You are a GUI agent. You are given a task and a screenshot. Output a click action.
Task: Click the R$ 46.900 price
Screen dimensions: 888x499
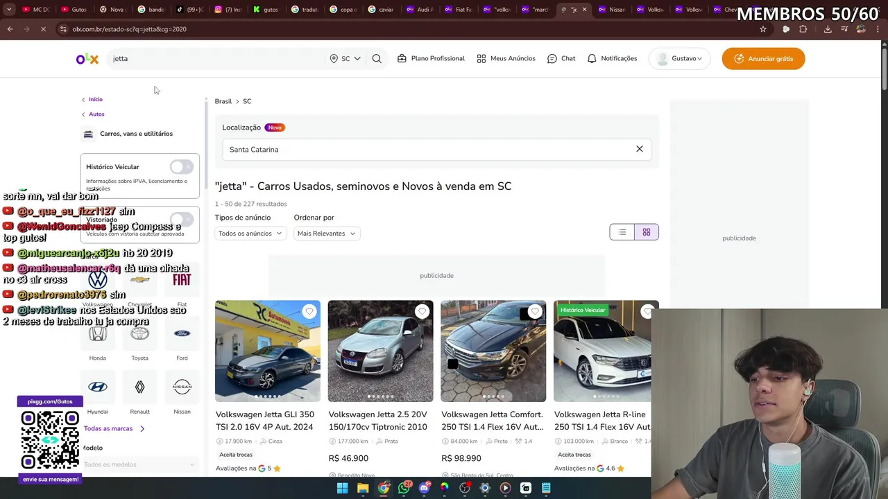(x=348, y=458)
